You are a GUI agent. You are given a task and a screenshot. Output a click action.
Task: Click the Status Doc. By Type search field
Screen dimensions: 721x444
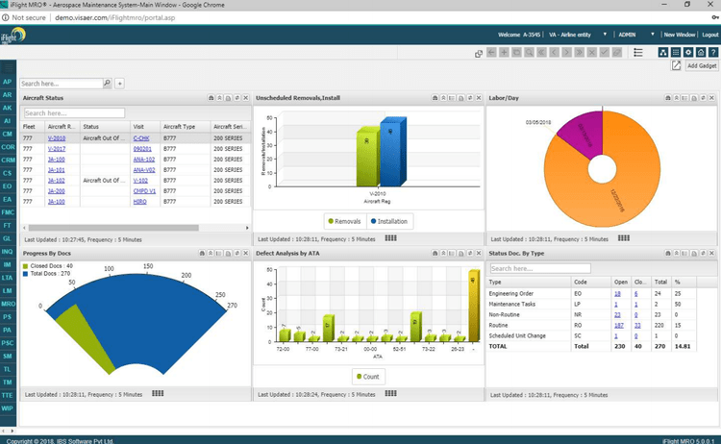pyautogui.click(x=540, y=268)
